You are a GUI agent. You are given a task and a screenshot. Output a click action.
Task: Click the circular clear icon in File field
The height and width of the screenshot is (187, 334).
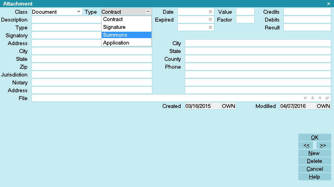[320, 98]
